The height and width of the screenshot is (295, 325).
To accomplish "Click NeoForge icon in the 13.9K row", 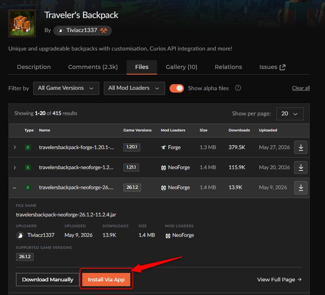I will point(164,188).
